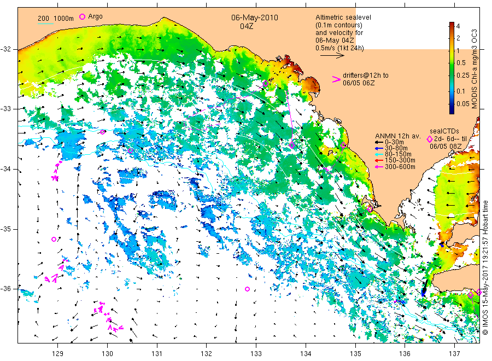The height and width of the screenshot is (361, 492).
Task: Click the 'Argo' legend text
Action: [95, 16]
